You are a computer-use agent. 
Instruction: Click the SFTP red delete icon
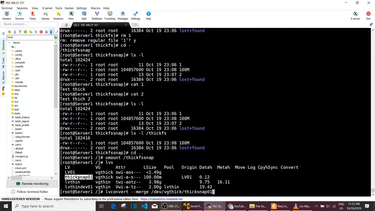(41, 32)
